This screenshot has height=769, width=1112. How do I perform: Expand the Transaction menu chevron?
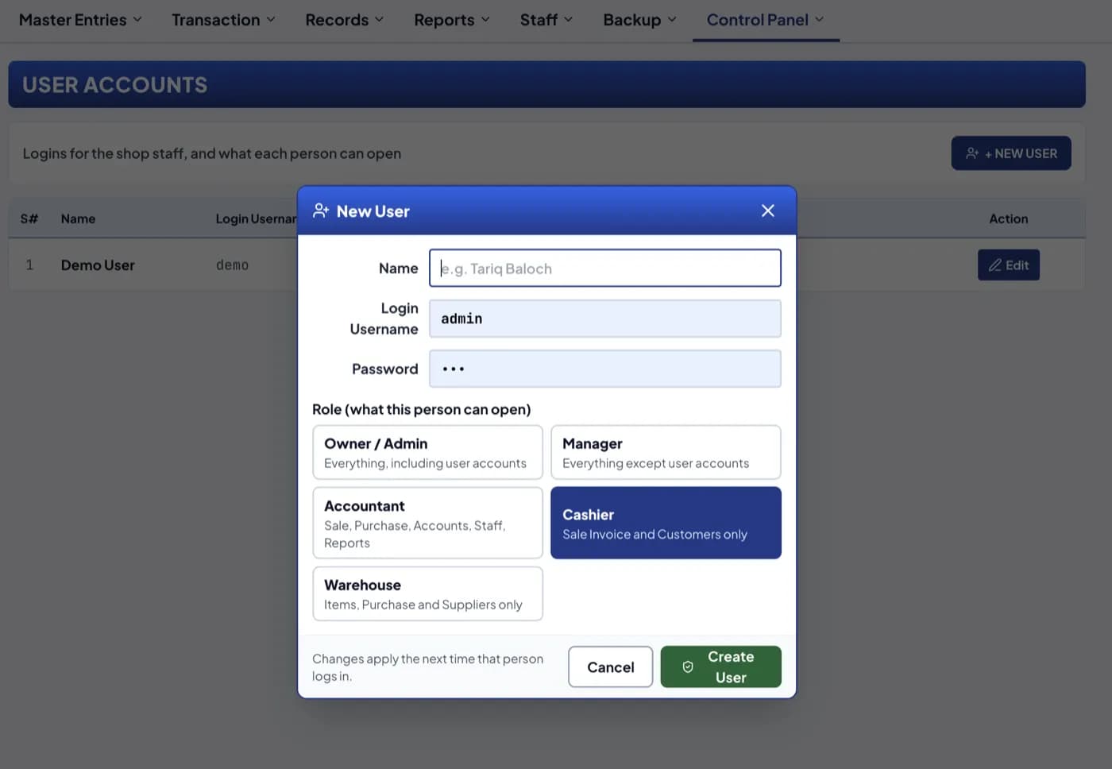271,20
